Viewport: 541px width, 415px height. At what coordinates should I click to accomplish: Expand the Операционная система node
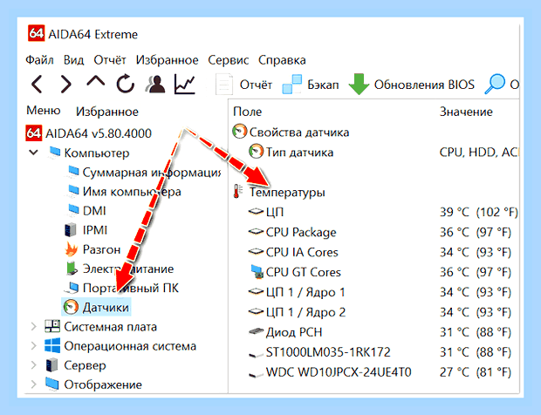coord(33,346)
